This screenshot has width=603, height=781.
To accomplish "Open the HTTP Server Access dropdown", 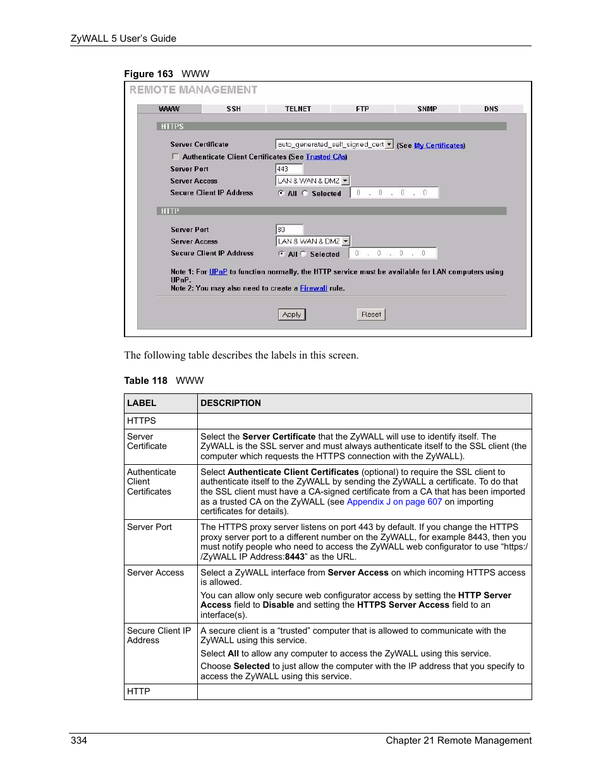I will 346,241.
